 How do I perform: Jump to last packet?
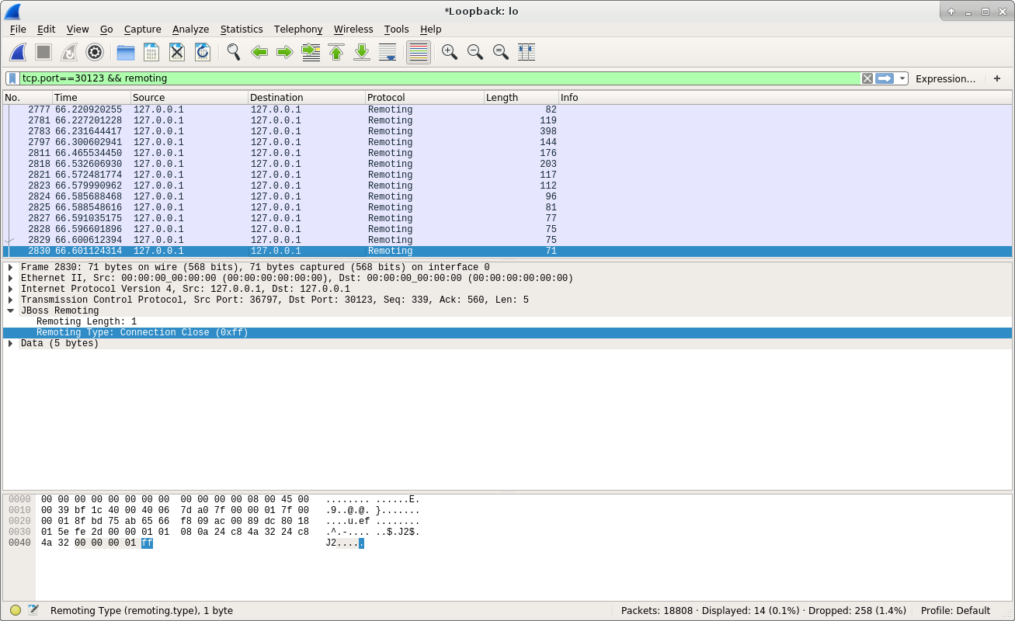(362, 53)
